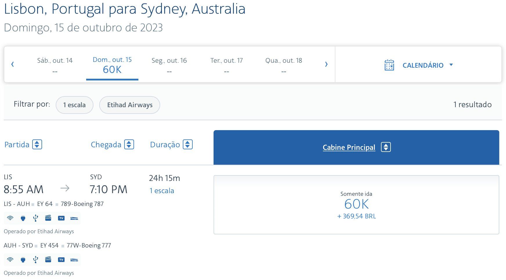Click lie-flat seat icon on LIS - AUH flight
This screenshot has height=280, width=506.
pyautogui.click(x=74, y=218)
